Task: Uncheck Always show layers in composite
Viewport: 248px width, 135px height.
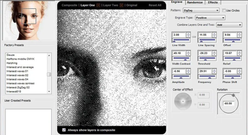Action: [64, 130]
